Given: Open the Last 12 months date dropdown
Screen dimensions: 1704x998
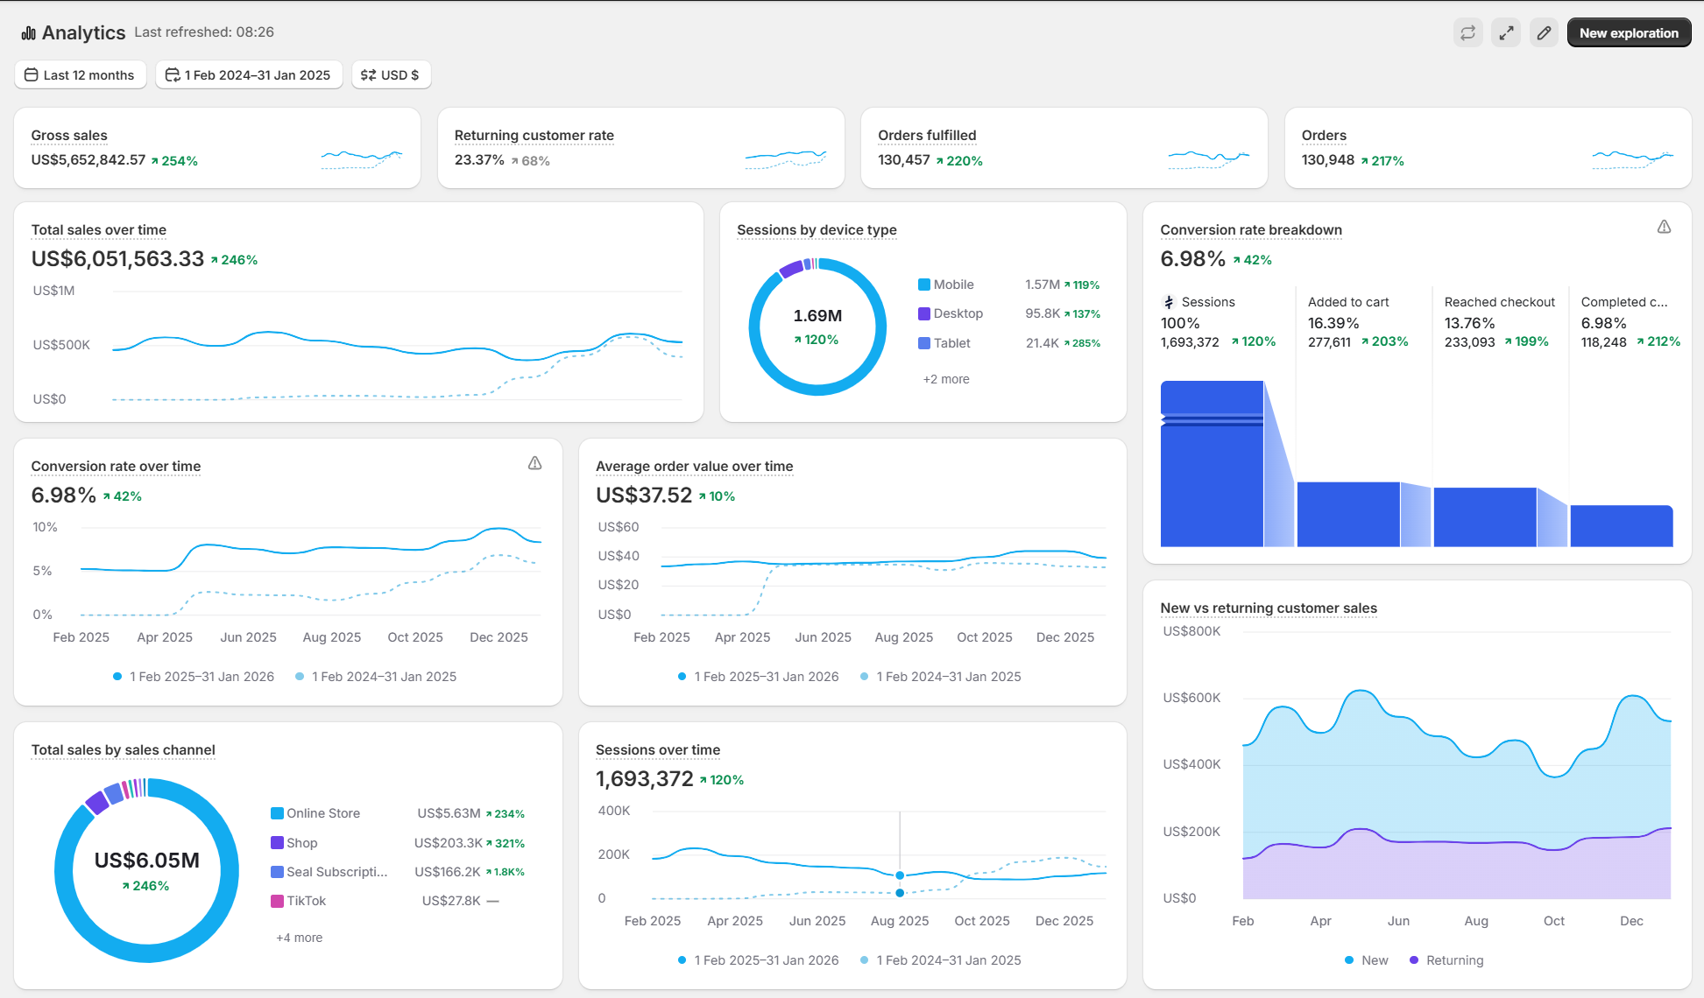Looking at the screenshot, I should pos(80,75).
